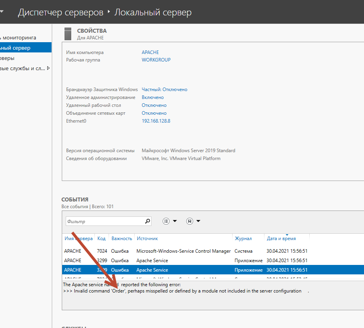The width and height of the screenshot is (364, 328).
Task: Click the magnifier icon in the filter box
Action: click(x=148, y=221)
